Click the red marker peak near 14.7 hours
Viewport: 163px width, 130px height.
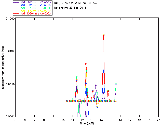tap(108, 91)
